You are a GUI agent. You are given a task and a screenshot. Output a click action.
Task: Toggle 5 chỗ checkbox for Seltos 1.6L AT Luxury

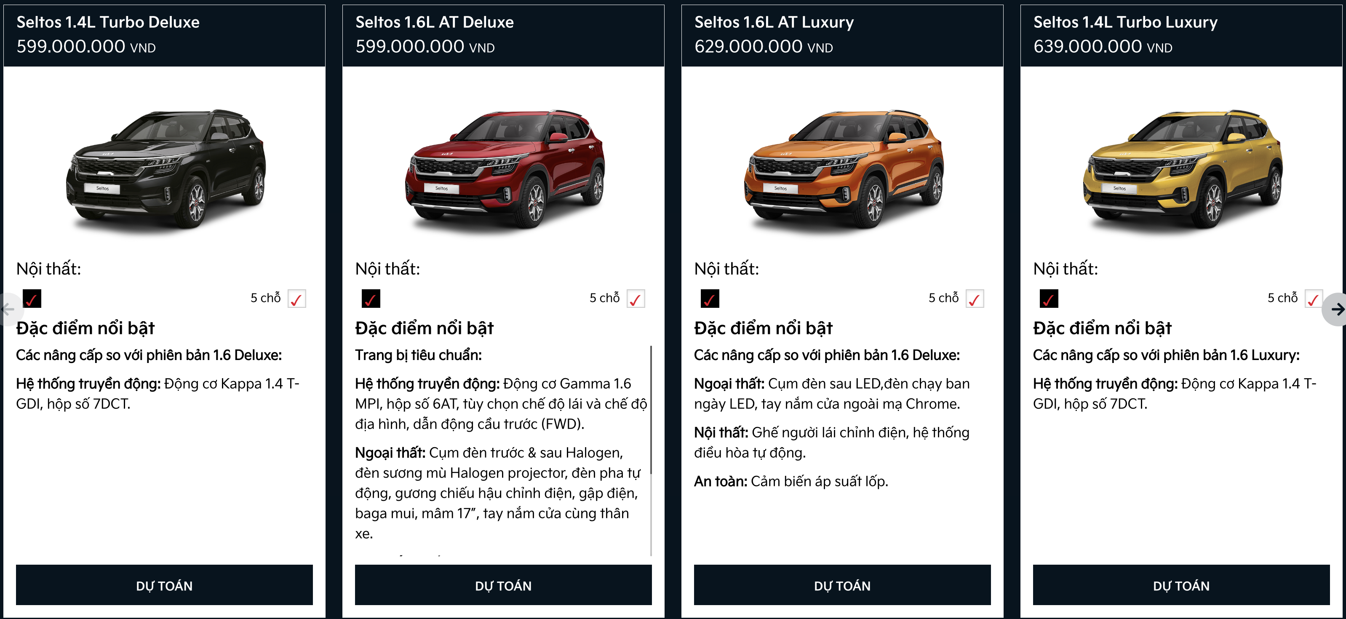(975, 299)
